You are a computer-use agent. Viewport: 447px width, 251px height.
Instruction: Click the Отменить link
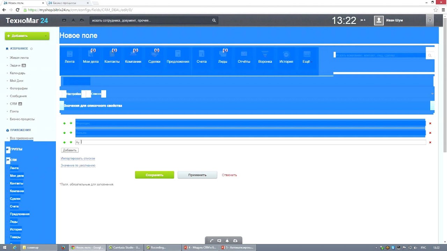pos(229,175)
